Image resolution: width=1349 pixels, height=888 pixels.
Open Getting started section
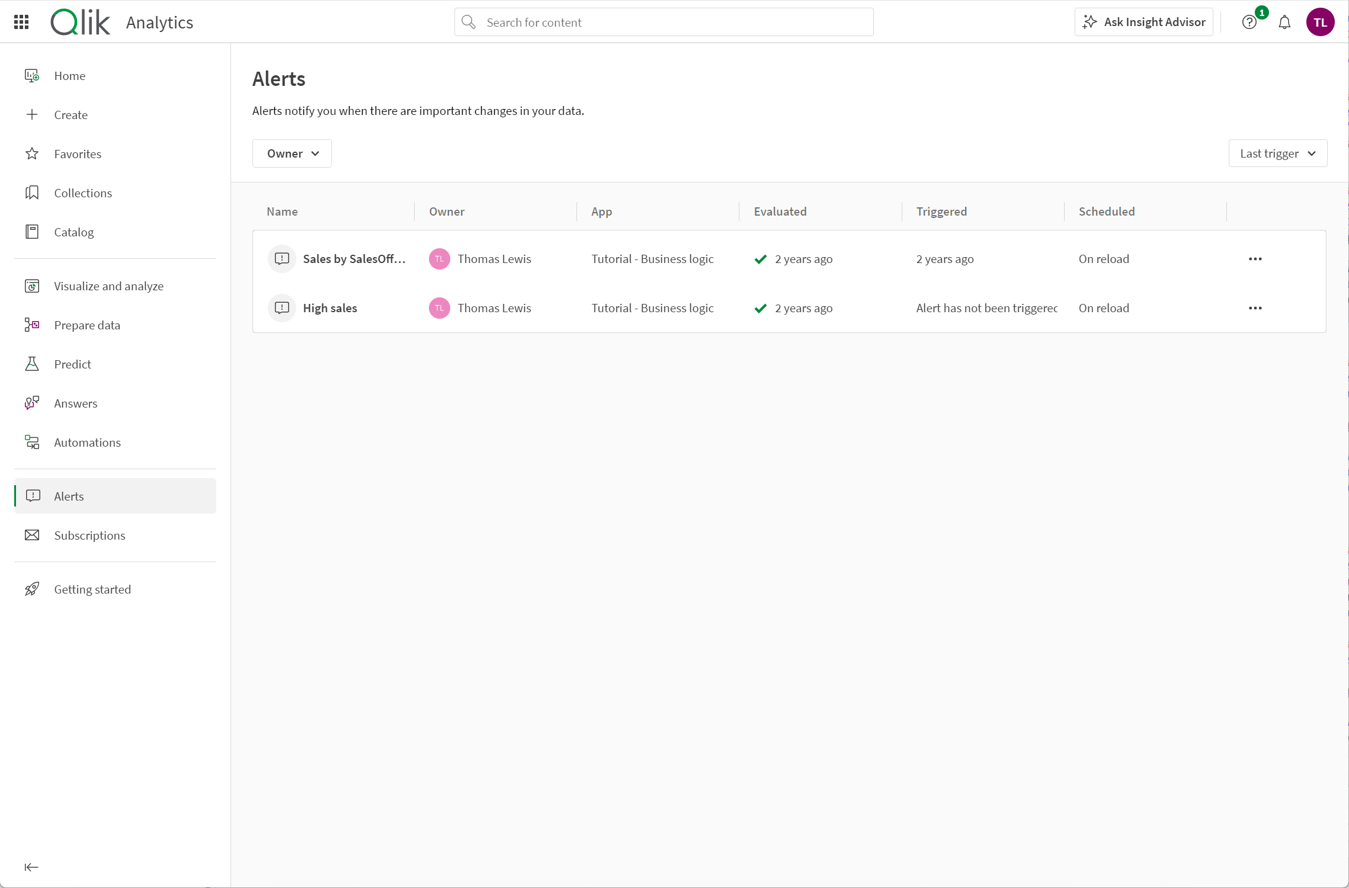coord(92,589)
